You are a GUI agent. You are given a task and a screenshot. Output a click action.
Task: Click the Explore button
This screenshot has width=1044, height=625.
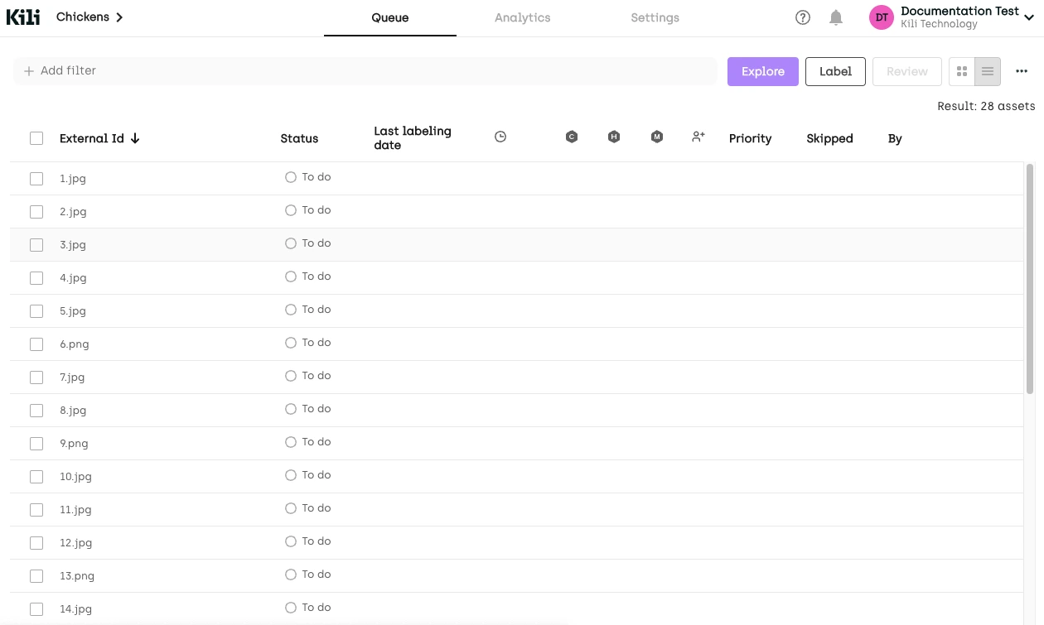click(x=763, y=72)
